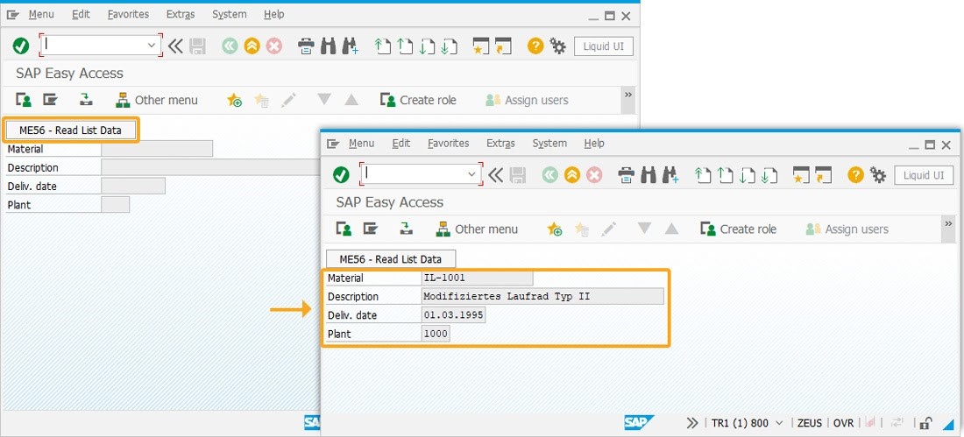Click orange Help question icon in front window
Viewport: 964px width, 437px height.
856,175
